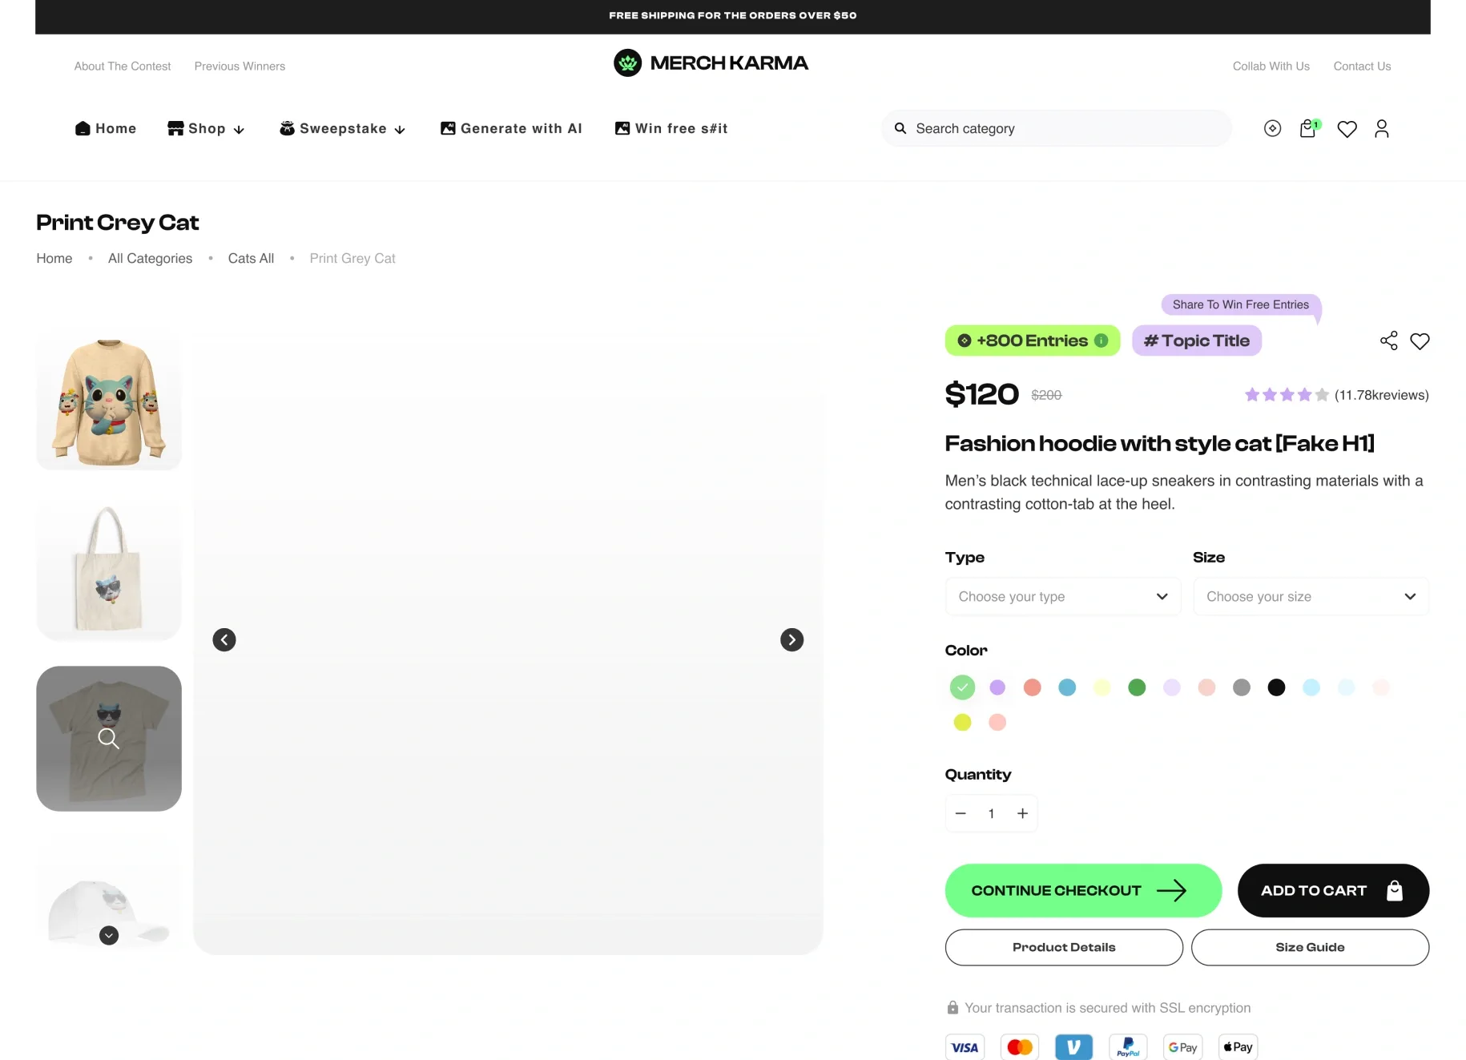Open Product Details
1466x1060 pixels.
[x=1064, y=947]
